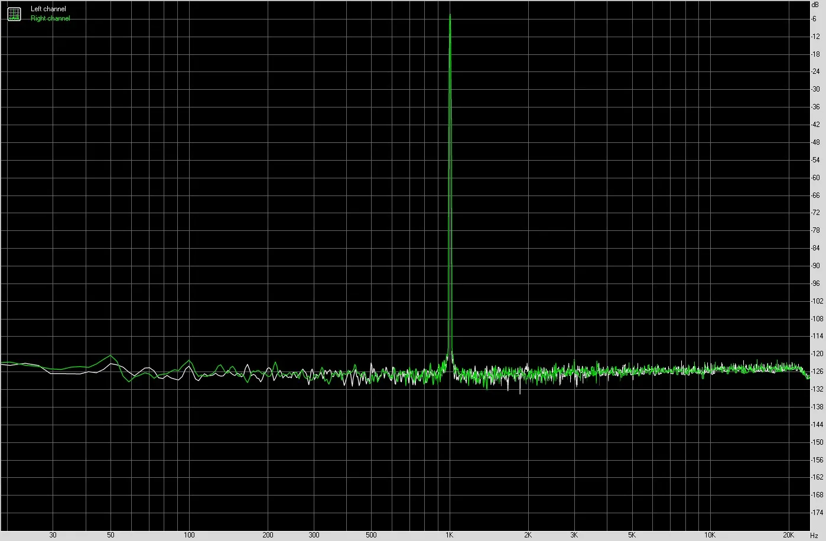Click the 5K frequency axis label
The image size is (826, 541).
pyautogui.click(x=632, y=535)
